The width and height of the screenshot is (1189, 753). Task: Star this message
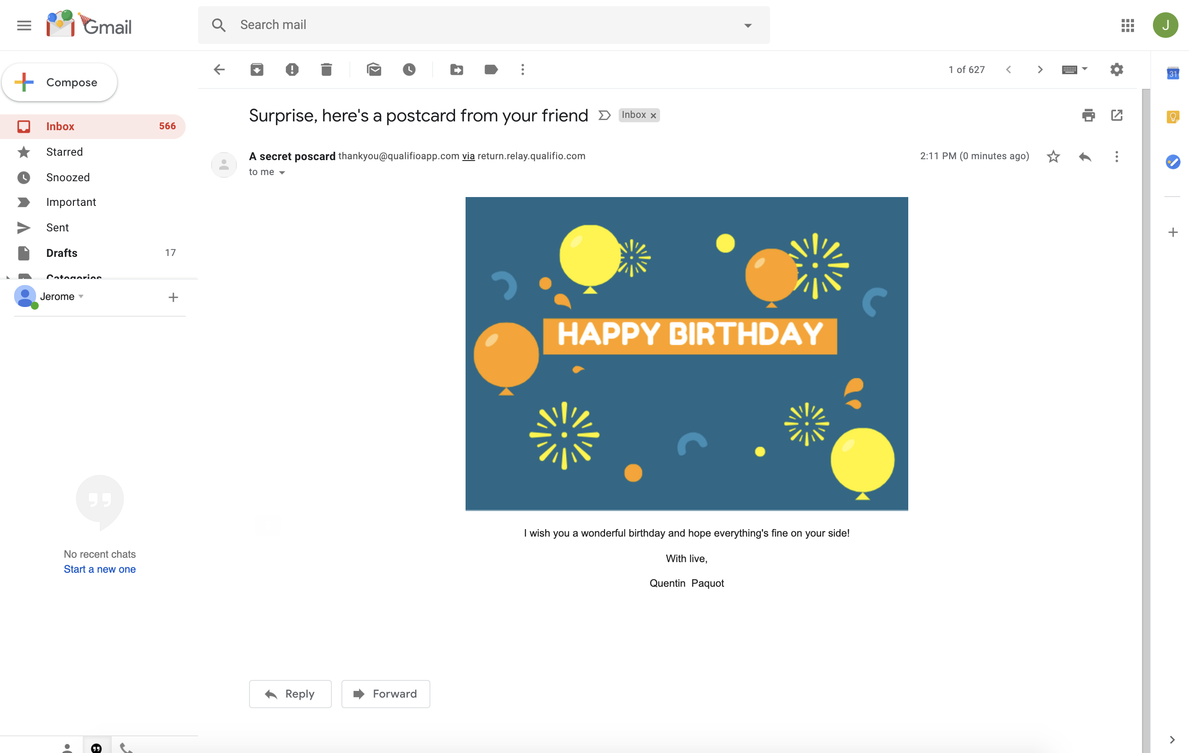click(x=1053, y=157)
